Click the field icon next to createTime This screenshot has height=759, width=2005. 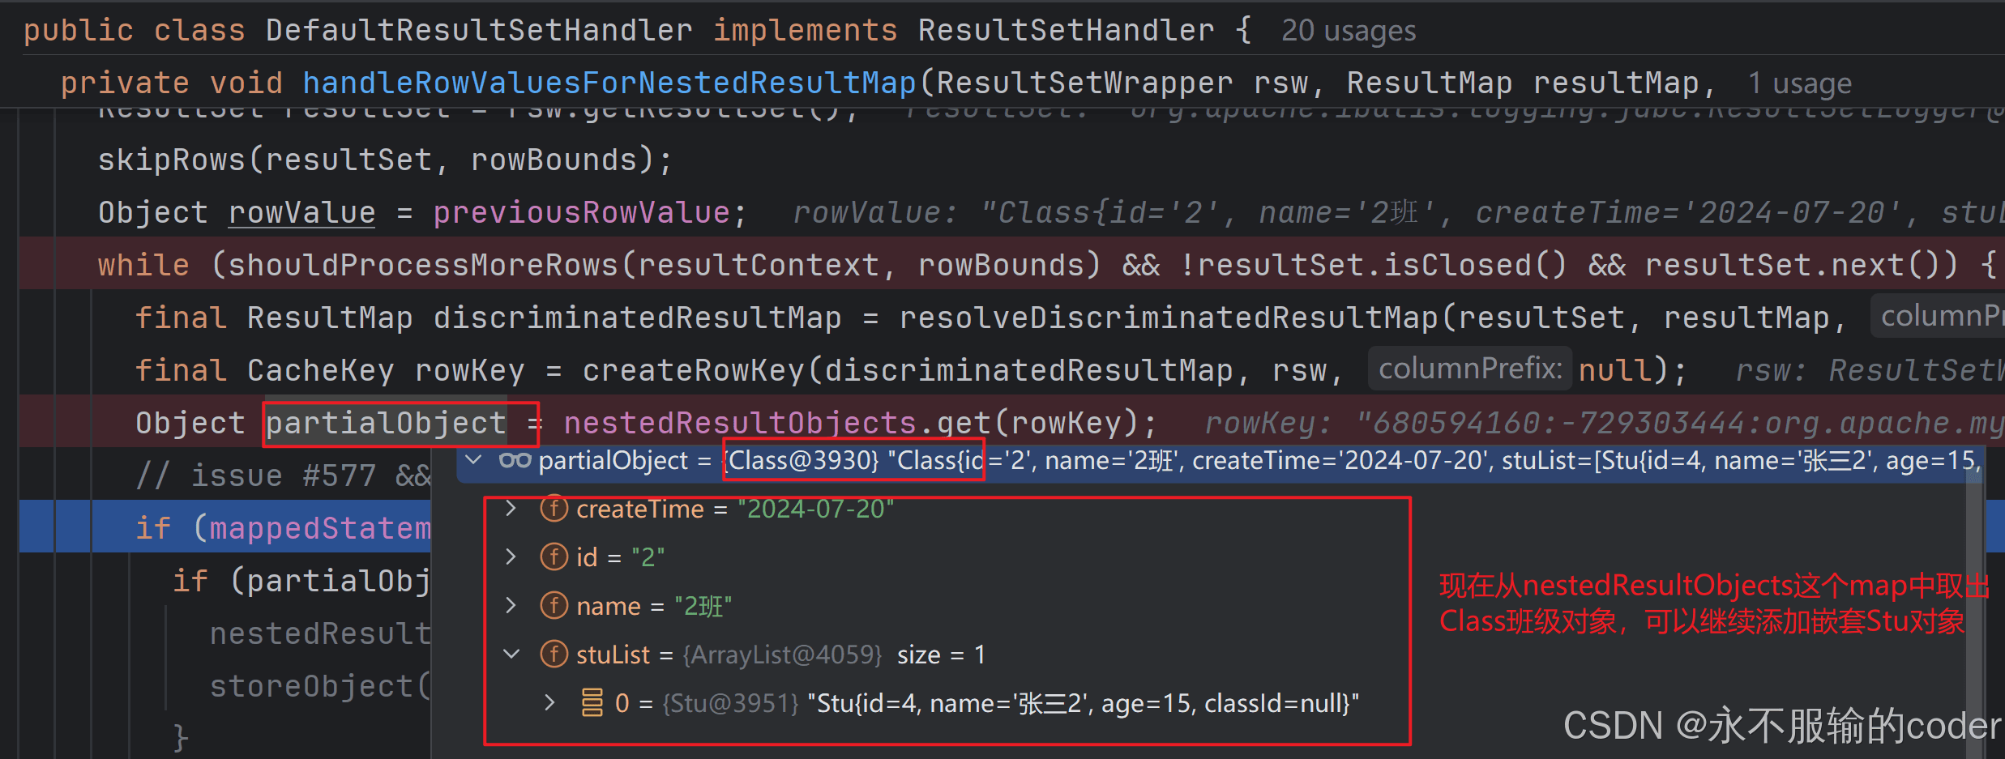coord(554,509)
